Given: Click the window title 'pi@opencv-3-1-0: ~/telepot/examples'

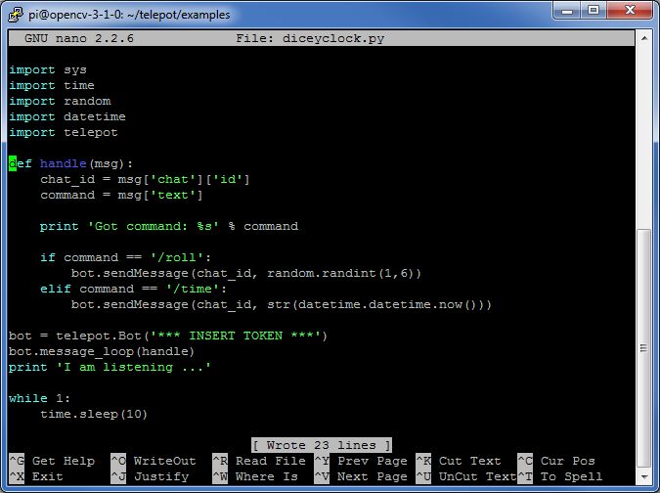Looking at the screenshot, I should pos(129,15).
